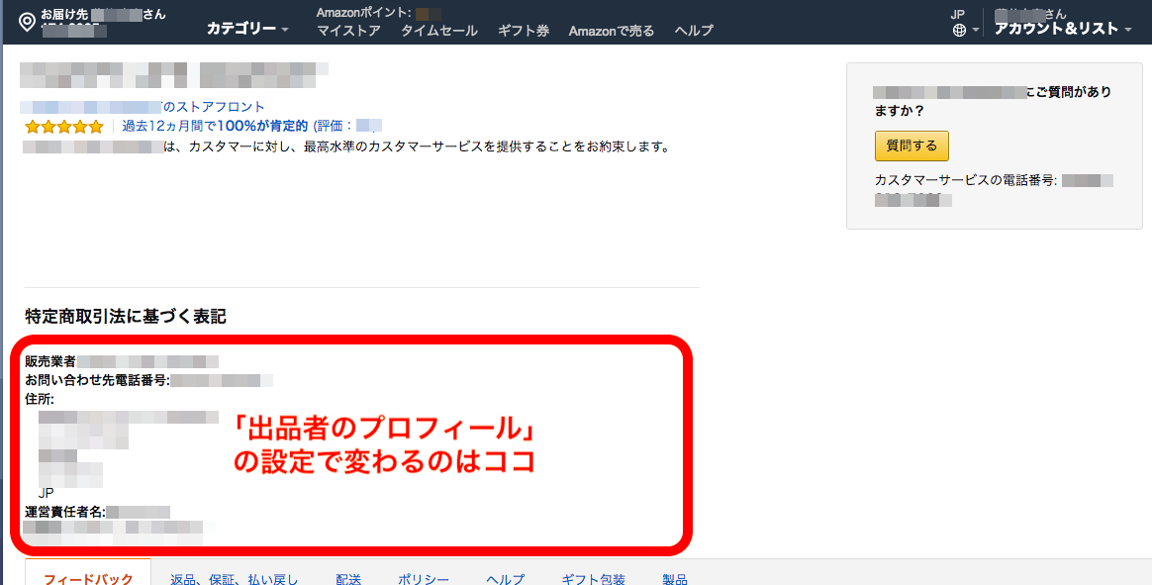Click Amazonで売る in the header
The width and height of the screenshot is (1152, 585).
pos(611,31)
